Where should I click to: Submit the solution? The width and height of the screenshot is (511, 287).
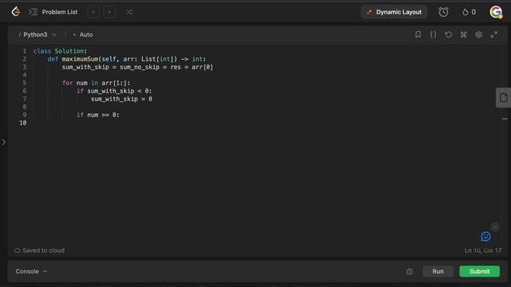tap(479, 271)
